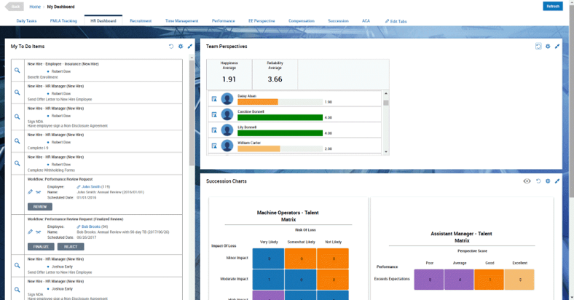Click the magnifier for Benefit Enrollment item

click(17, 70)
